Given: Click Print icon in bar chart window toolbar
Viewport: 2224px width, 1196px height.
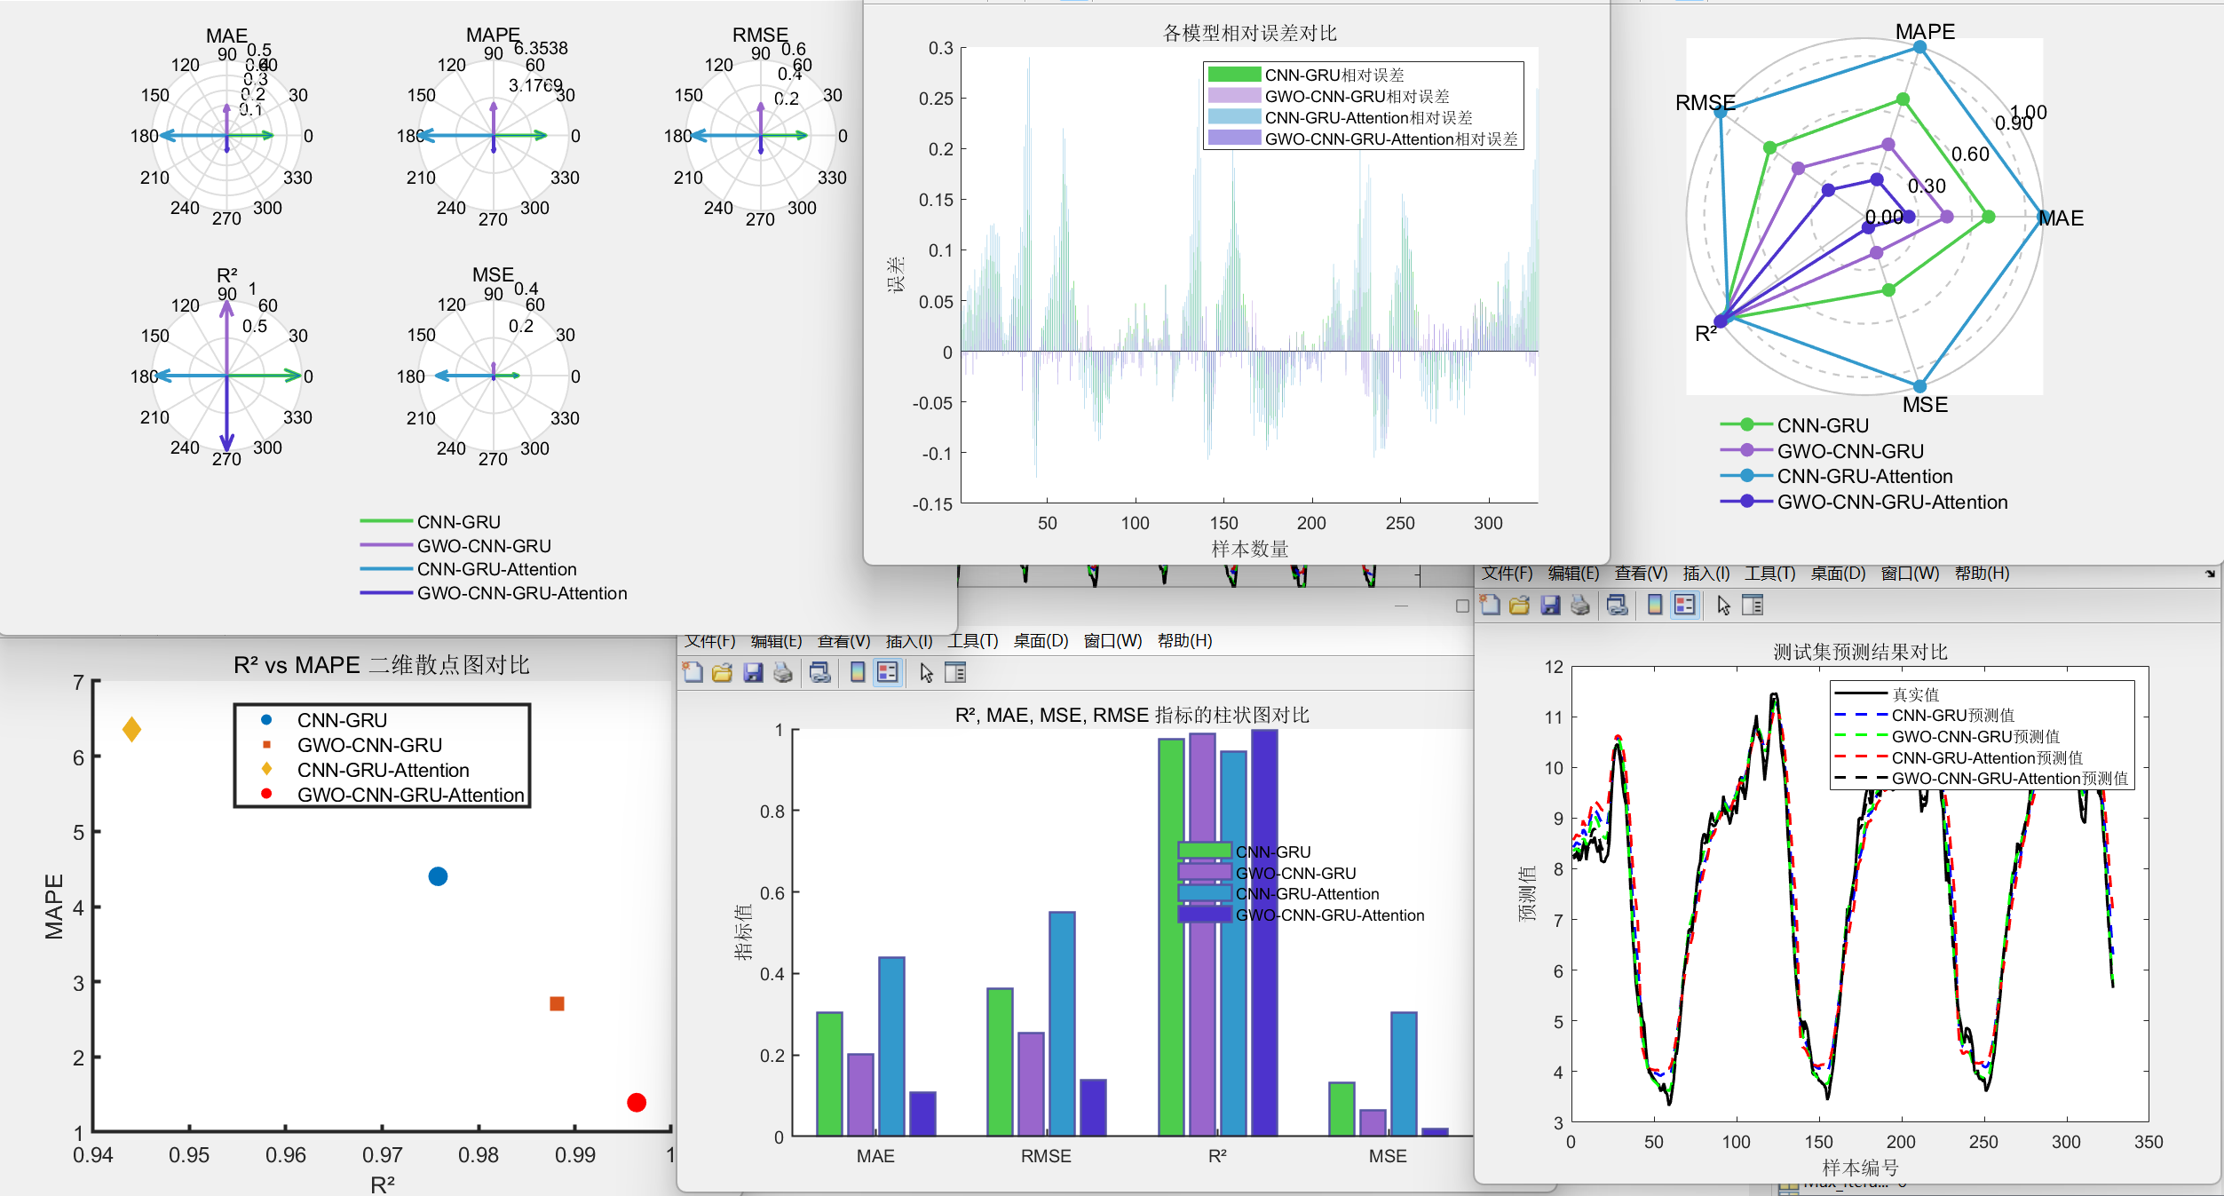Looking at the screenshot, I should click(x=782, y=673).
